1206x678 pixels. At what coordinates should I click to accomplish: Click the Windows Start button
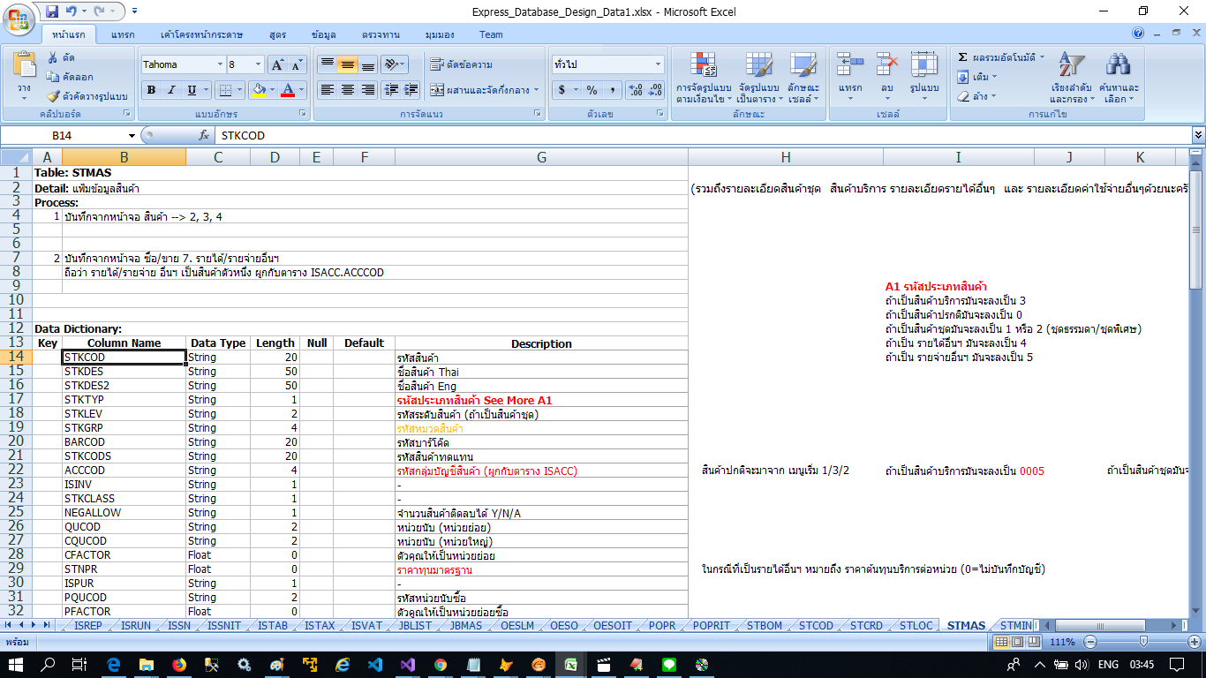pos(18,665)
